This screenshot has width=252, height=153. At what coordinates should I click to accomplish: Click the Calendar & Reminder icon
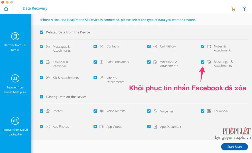(x=48, y=62)
